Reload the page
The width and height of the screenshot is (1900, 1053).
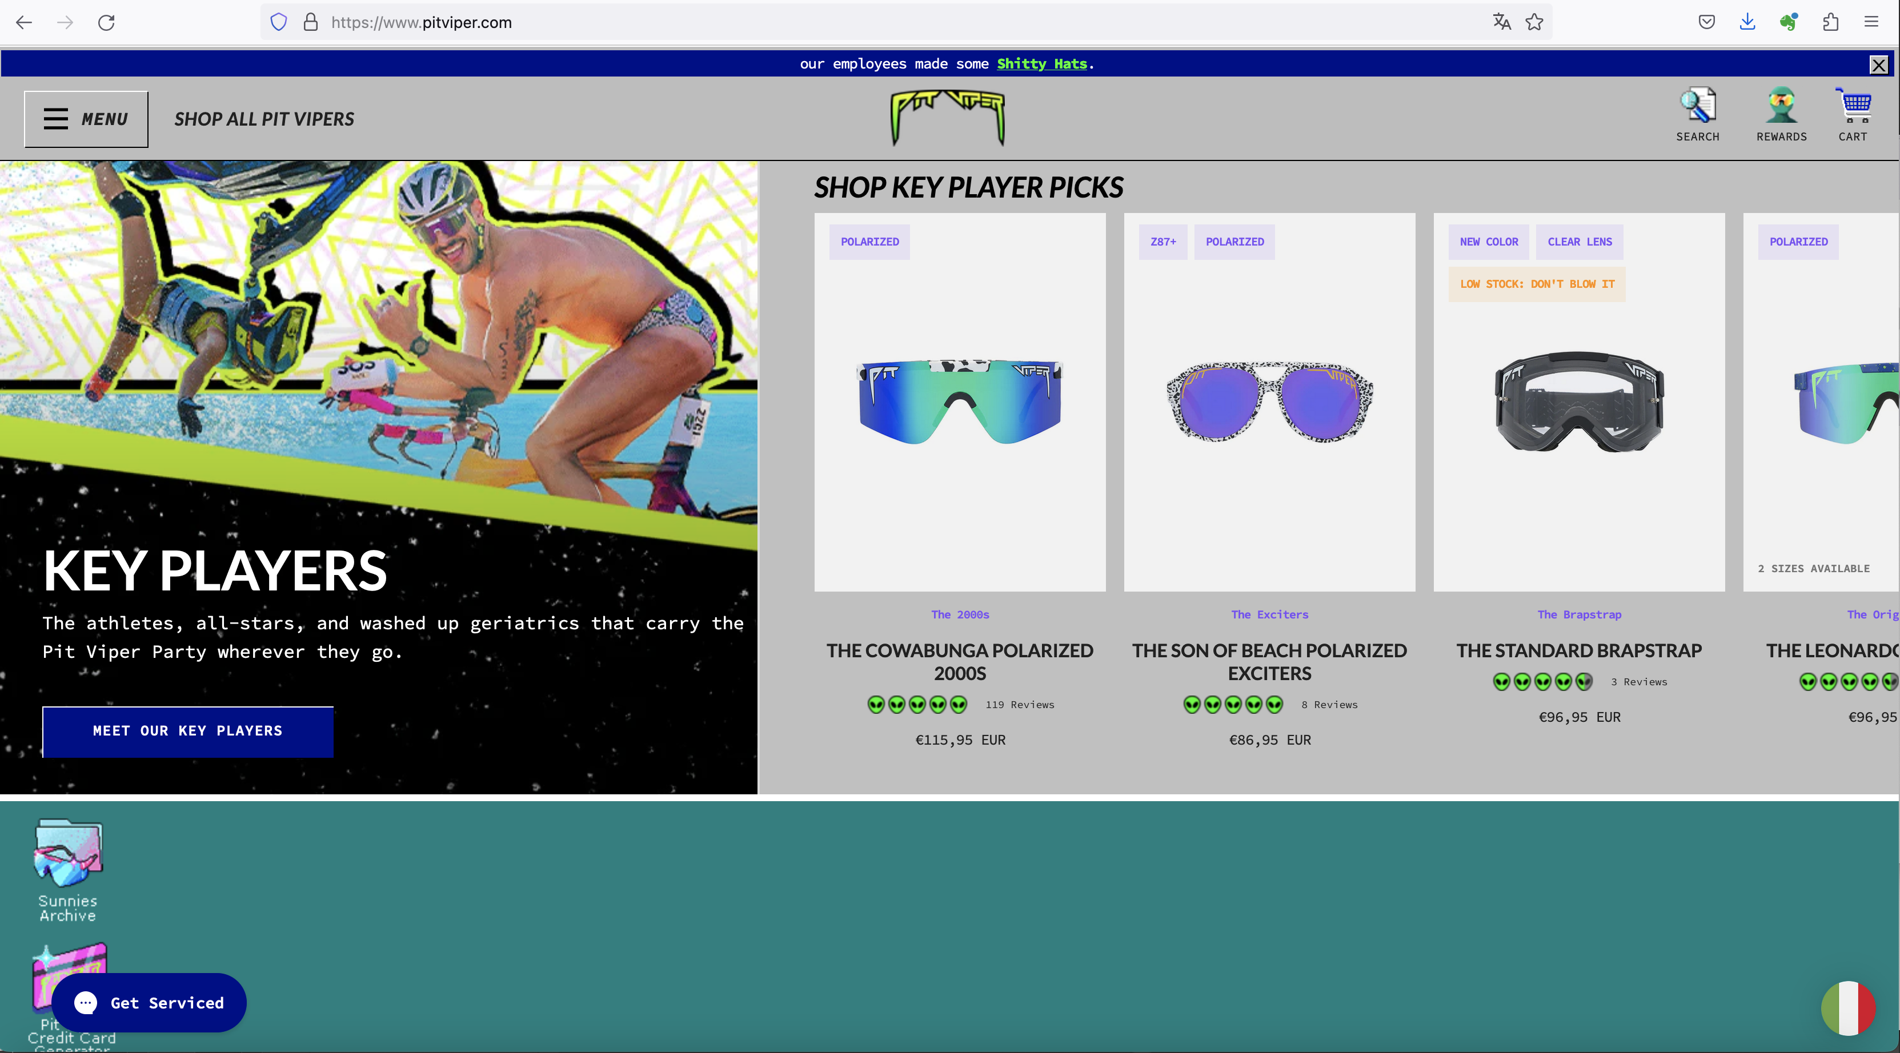(x=106, y=22)
